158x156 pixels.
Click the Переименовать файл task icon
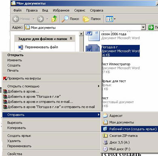[x=21, y=47]
